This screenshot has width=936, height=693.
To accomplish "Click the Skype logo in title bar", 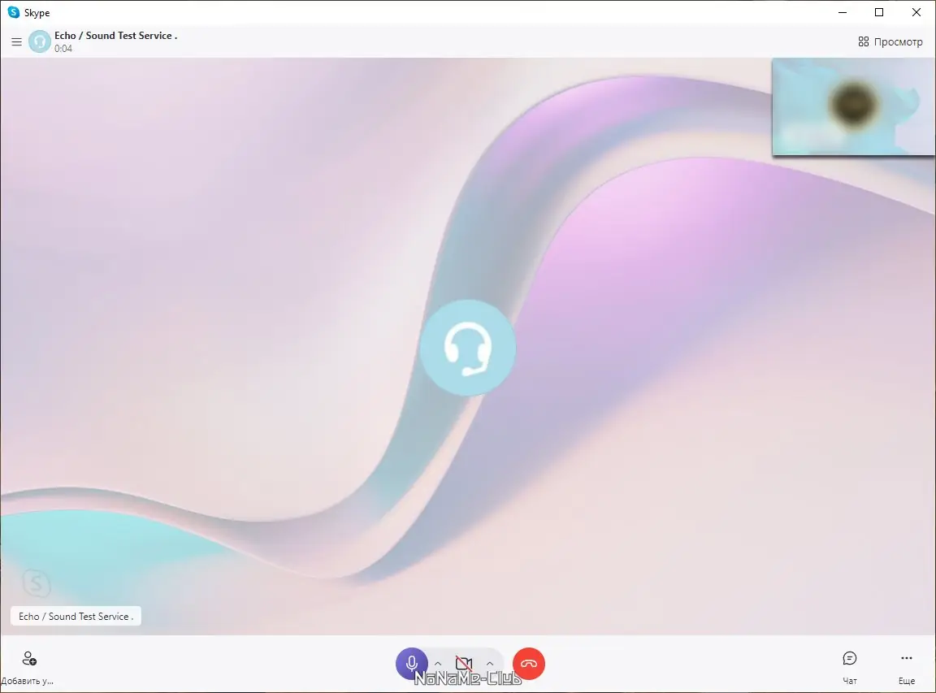I will (13, 12).
